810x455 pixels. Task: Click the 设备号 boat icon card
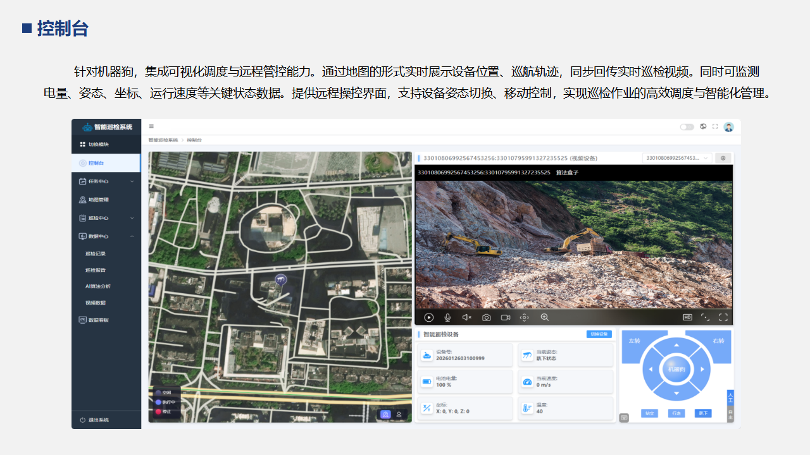click(428, 355)
